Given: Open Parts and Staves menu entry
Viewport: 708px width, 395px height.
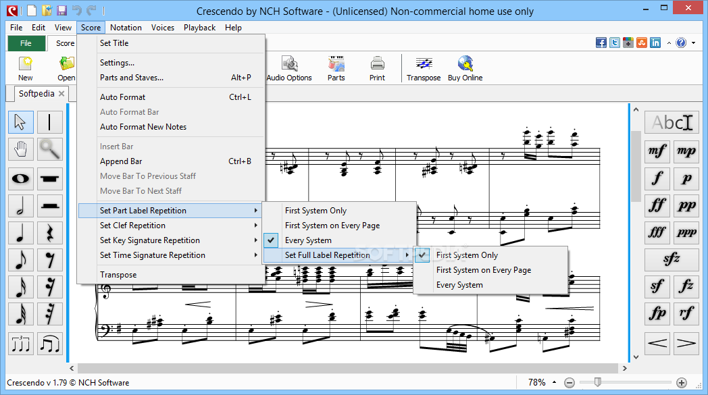Looking at the screenshot, I should (171, 78).
